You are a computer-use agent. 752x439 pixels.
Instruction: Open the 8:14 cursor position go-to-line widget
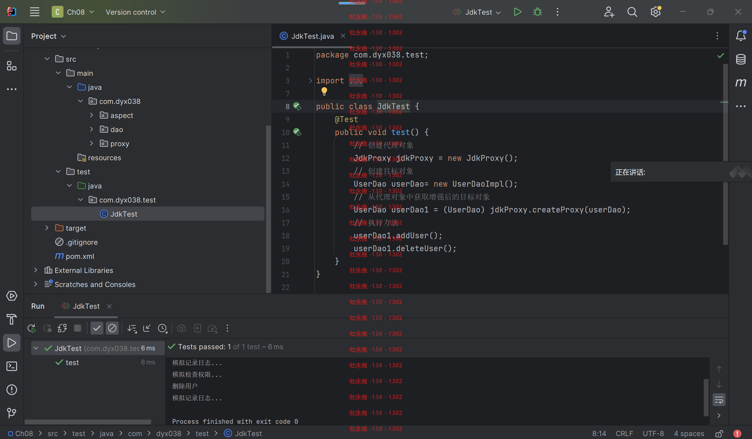[x=599, y=433]
